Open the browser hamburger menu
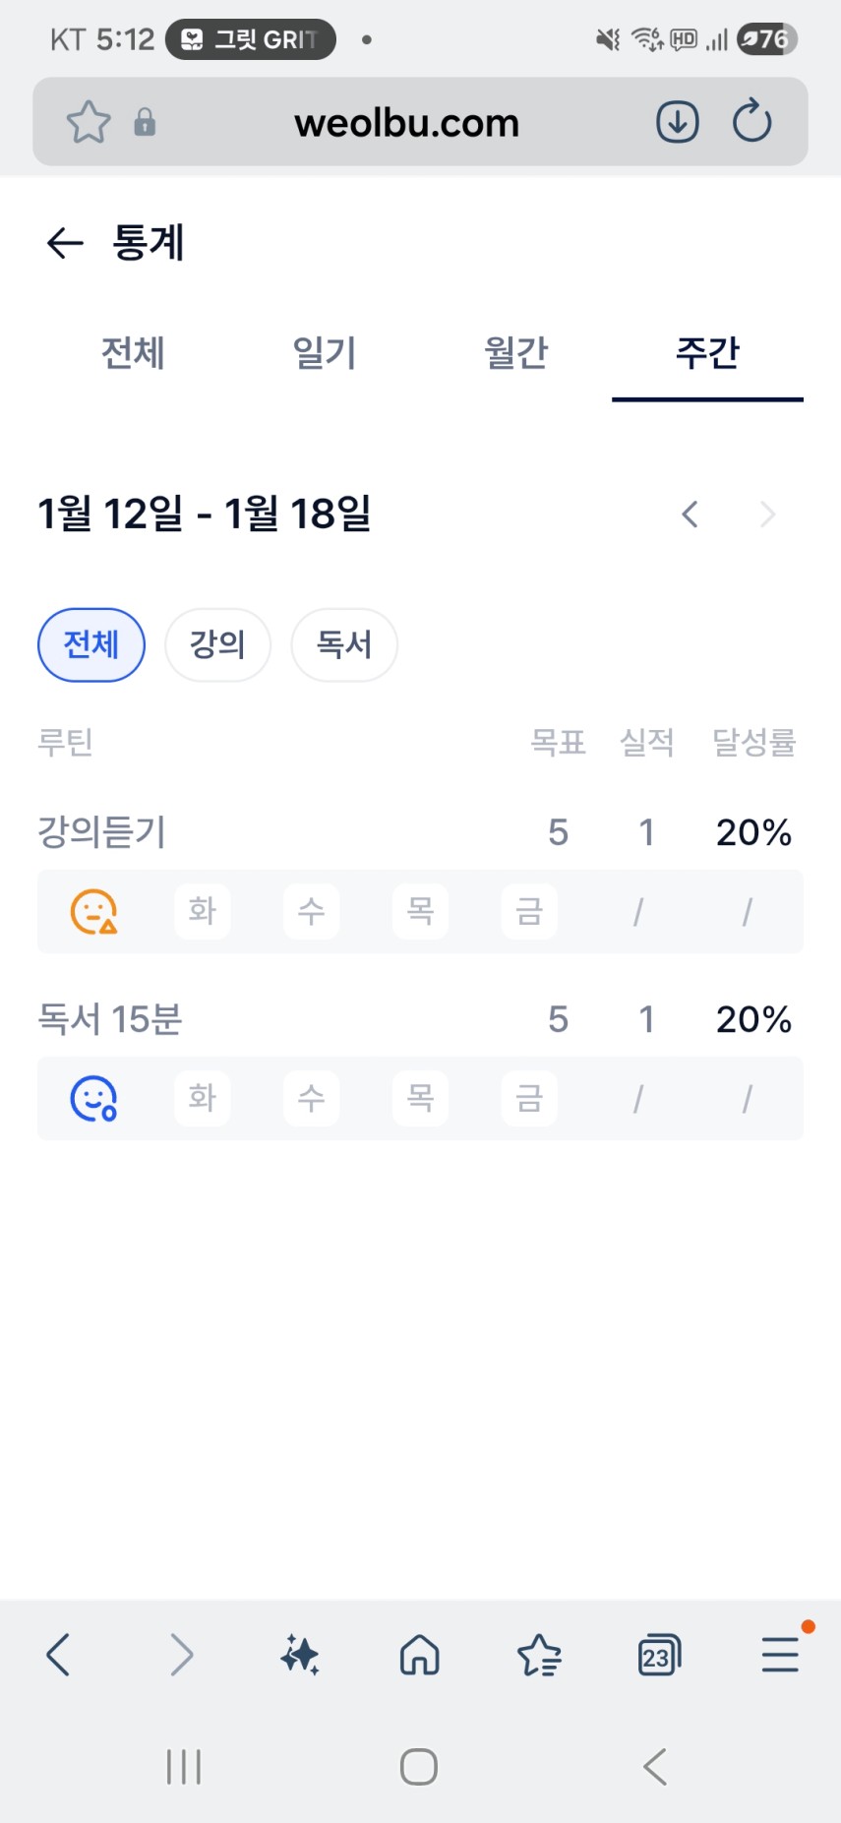The width and height of the screenshot is (841, 1823). click(780, 1655)
